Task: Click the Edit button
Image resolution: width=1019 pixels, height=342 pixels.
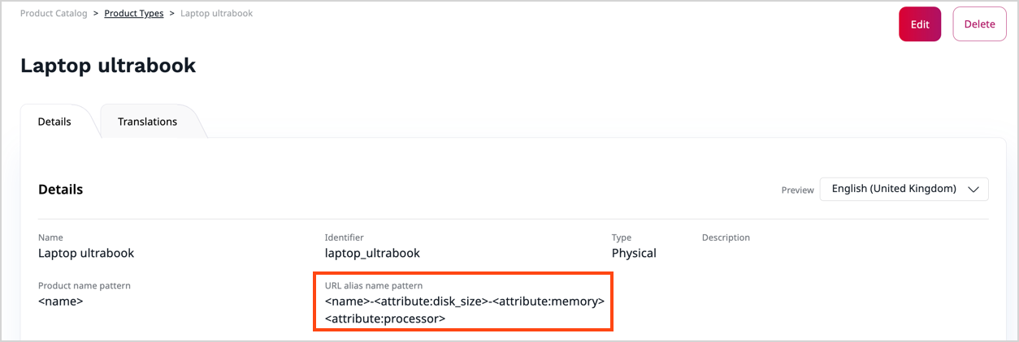Action: click(x=919, y=24)
